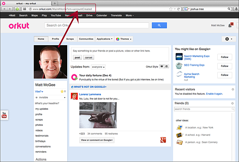Open Maps in the Google bar
239x162 pixels.
tap(34, 15)
